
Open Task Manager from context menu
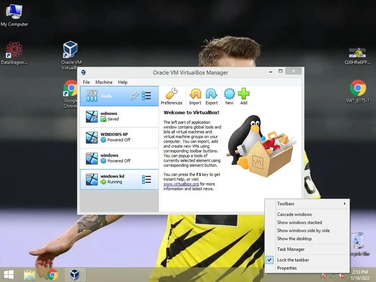[x=307, y=249]
